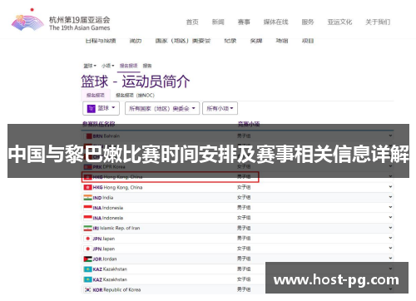
Task: Open 项目 in the sub-navigation bar
Action: pyautogui.click(x=308, y=41)
